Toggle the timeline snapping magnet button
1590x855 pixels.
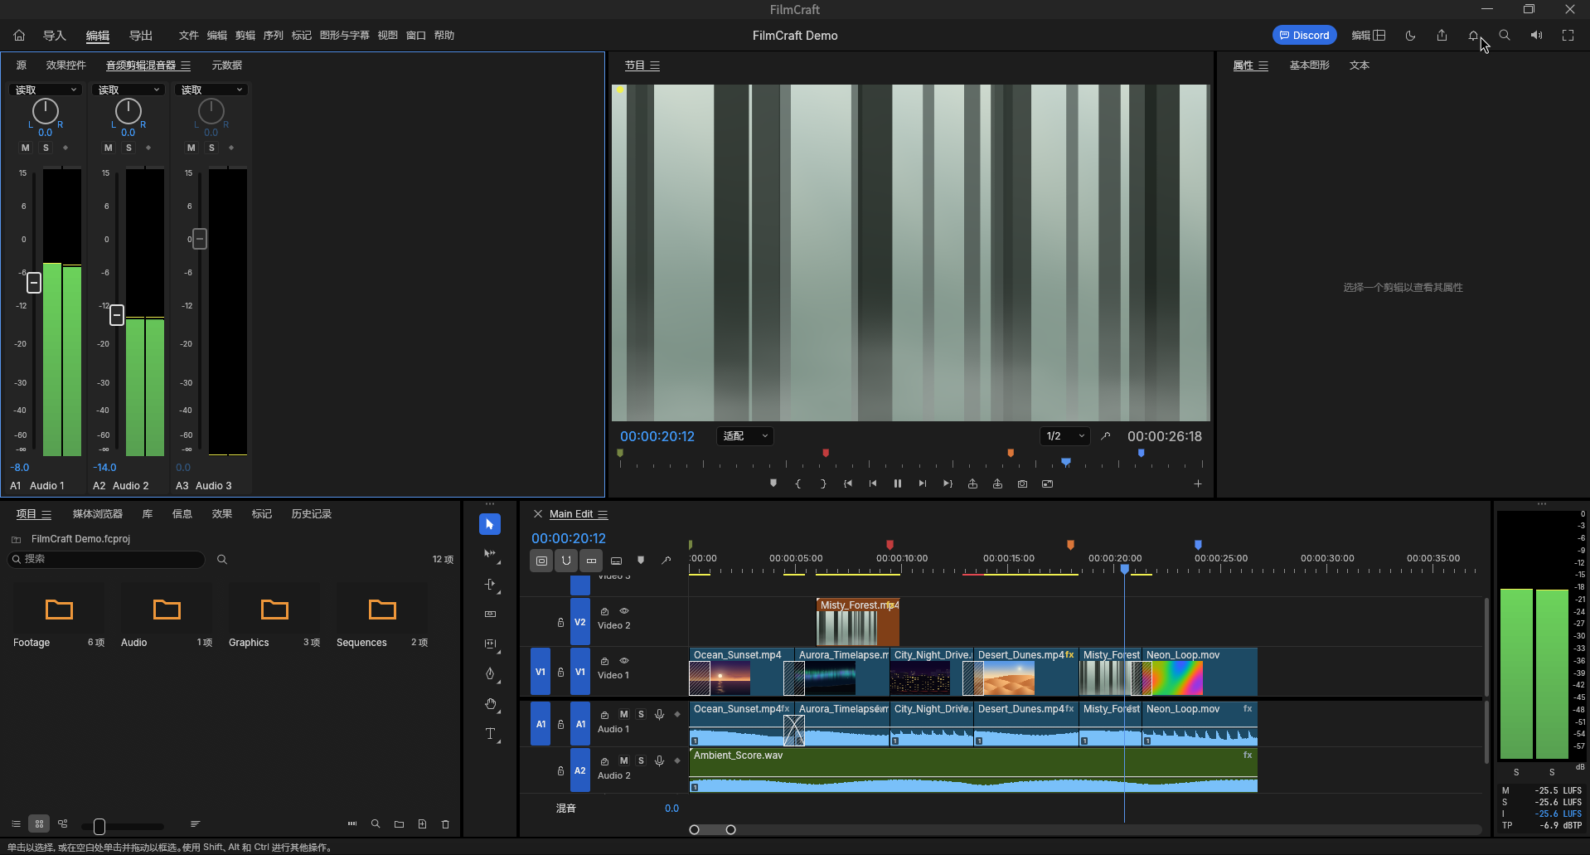tap(566, 561)
